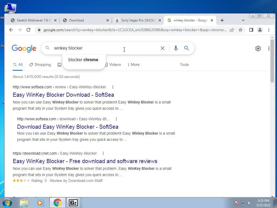The width and height of the screenshot is (277, 208).
Task: Click the softsea.com review breadcrumb URL
Action: 59,87
